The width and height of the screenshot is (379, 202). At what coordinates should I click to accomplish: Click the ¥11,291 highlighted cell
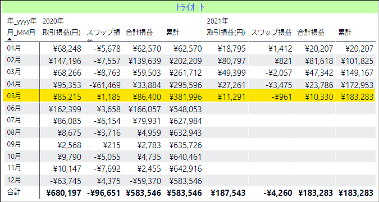(231, 97)
